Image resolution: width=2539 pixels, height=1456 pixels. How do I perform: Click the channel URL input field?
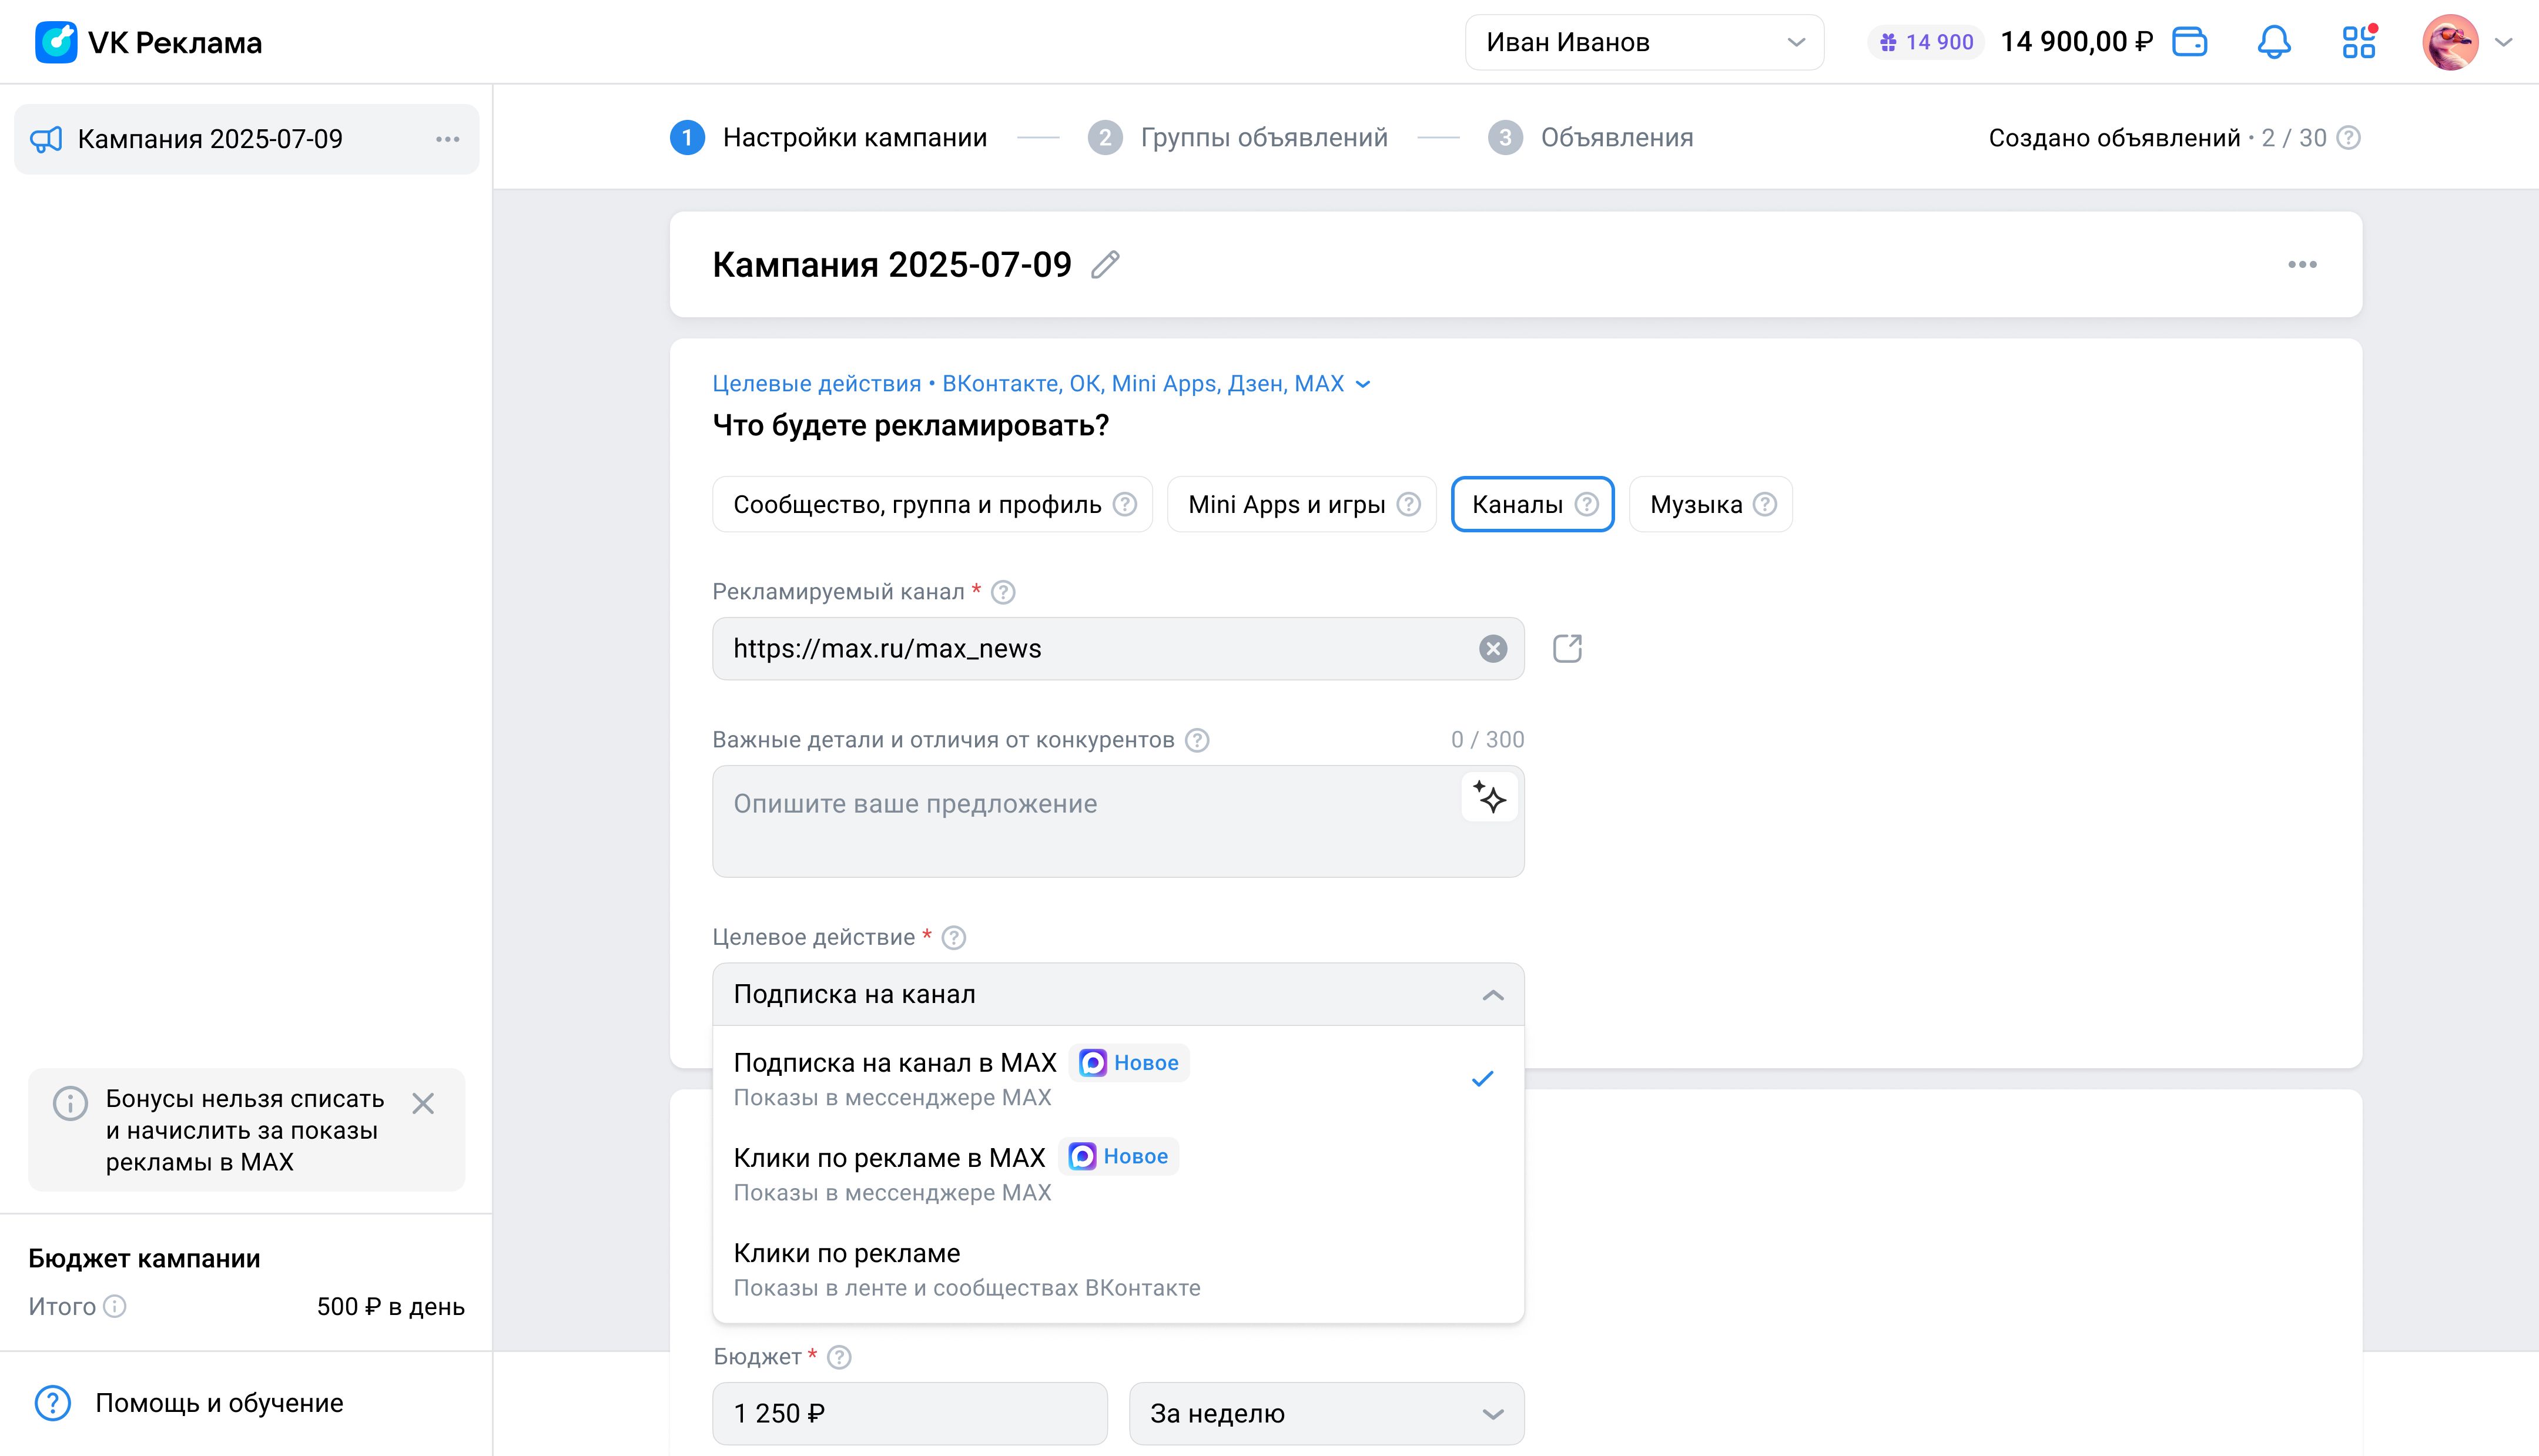click(1118, 649)
